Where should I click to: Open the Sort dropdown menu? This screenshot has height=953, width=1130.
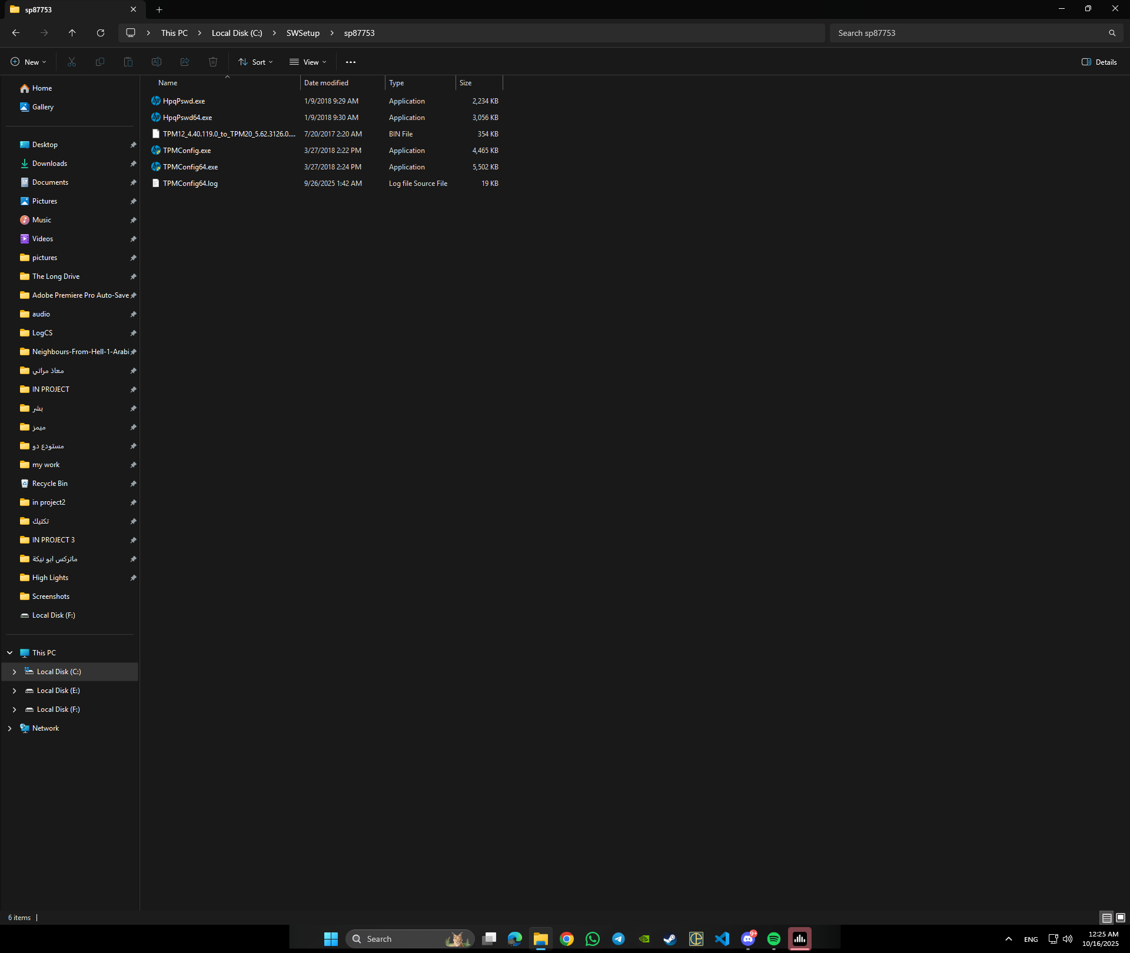[255, 62]
